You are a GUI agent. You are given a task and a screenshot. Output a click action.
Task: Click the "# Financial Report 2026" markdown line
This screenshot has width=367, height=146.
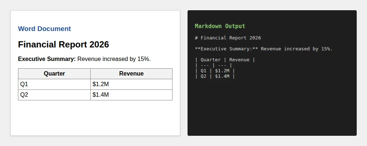click(228, 38)
